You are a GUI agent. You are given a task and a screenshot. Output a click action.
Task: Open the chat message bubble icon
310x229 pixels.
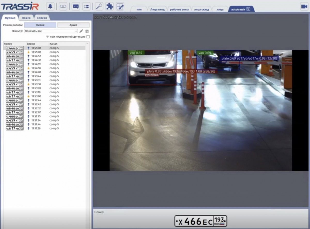click(x=76, y=6)
